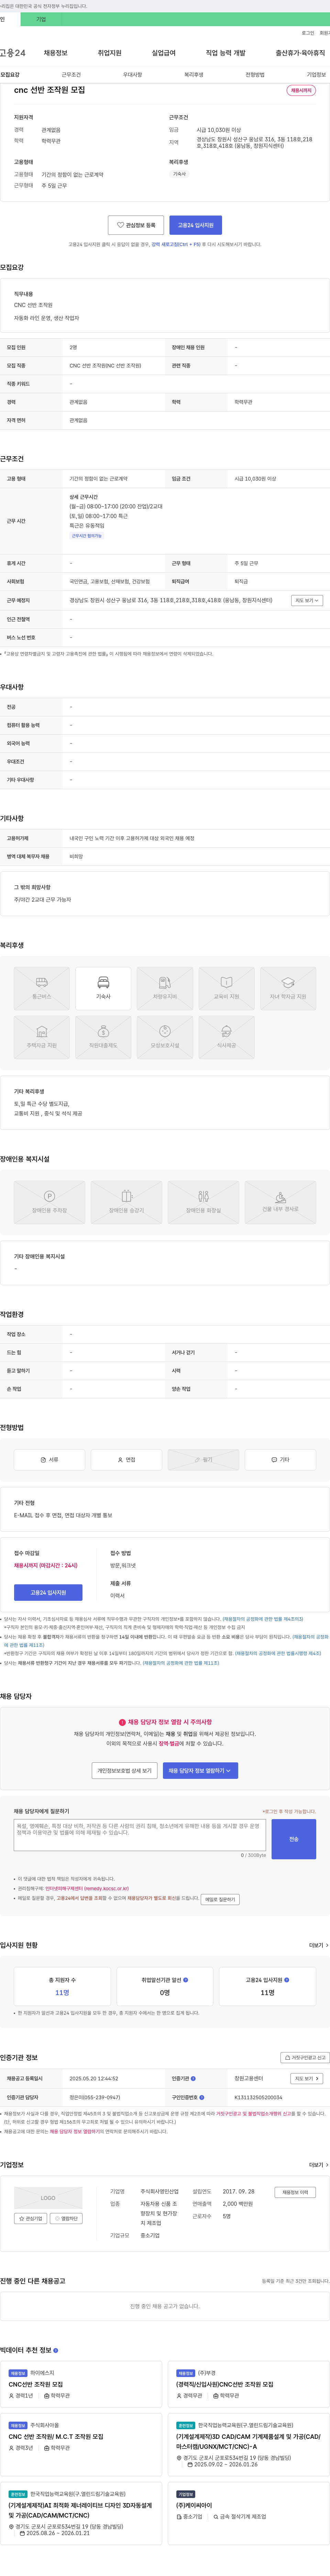Click the top 고용24 입사지원 button
Screen dimensions: 330x2576
(196, 225)
